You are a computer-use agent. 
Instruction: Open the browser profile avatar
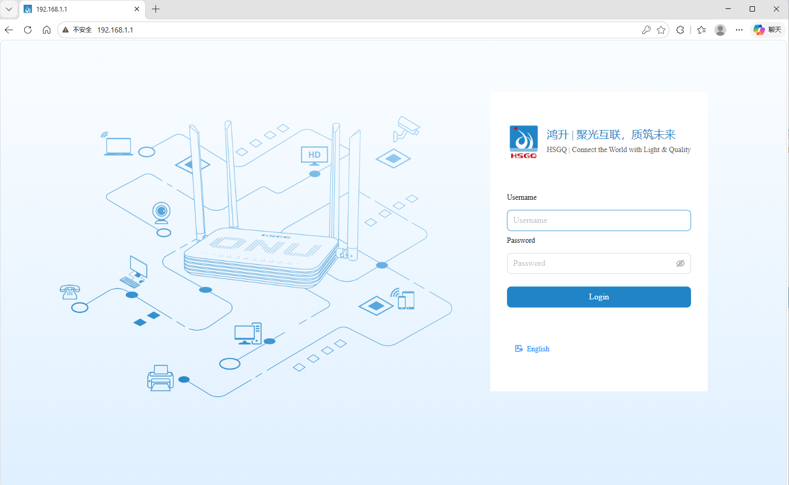[x=720, y=30]
